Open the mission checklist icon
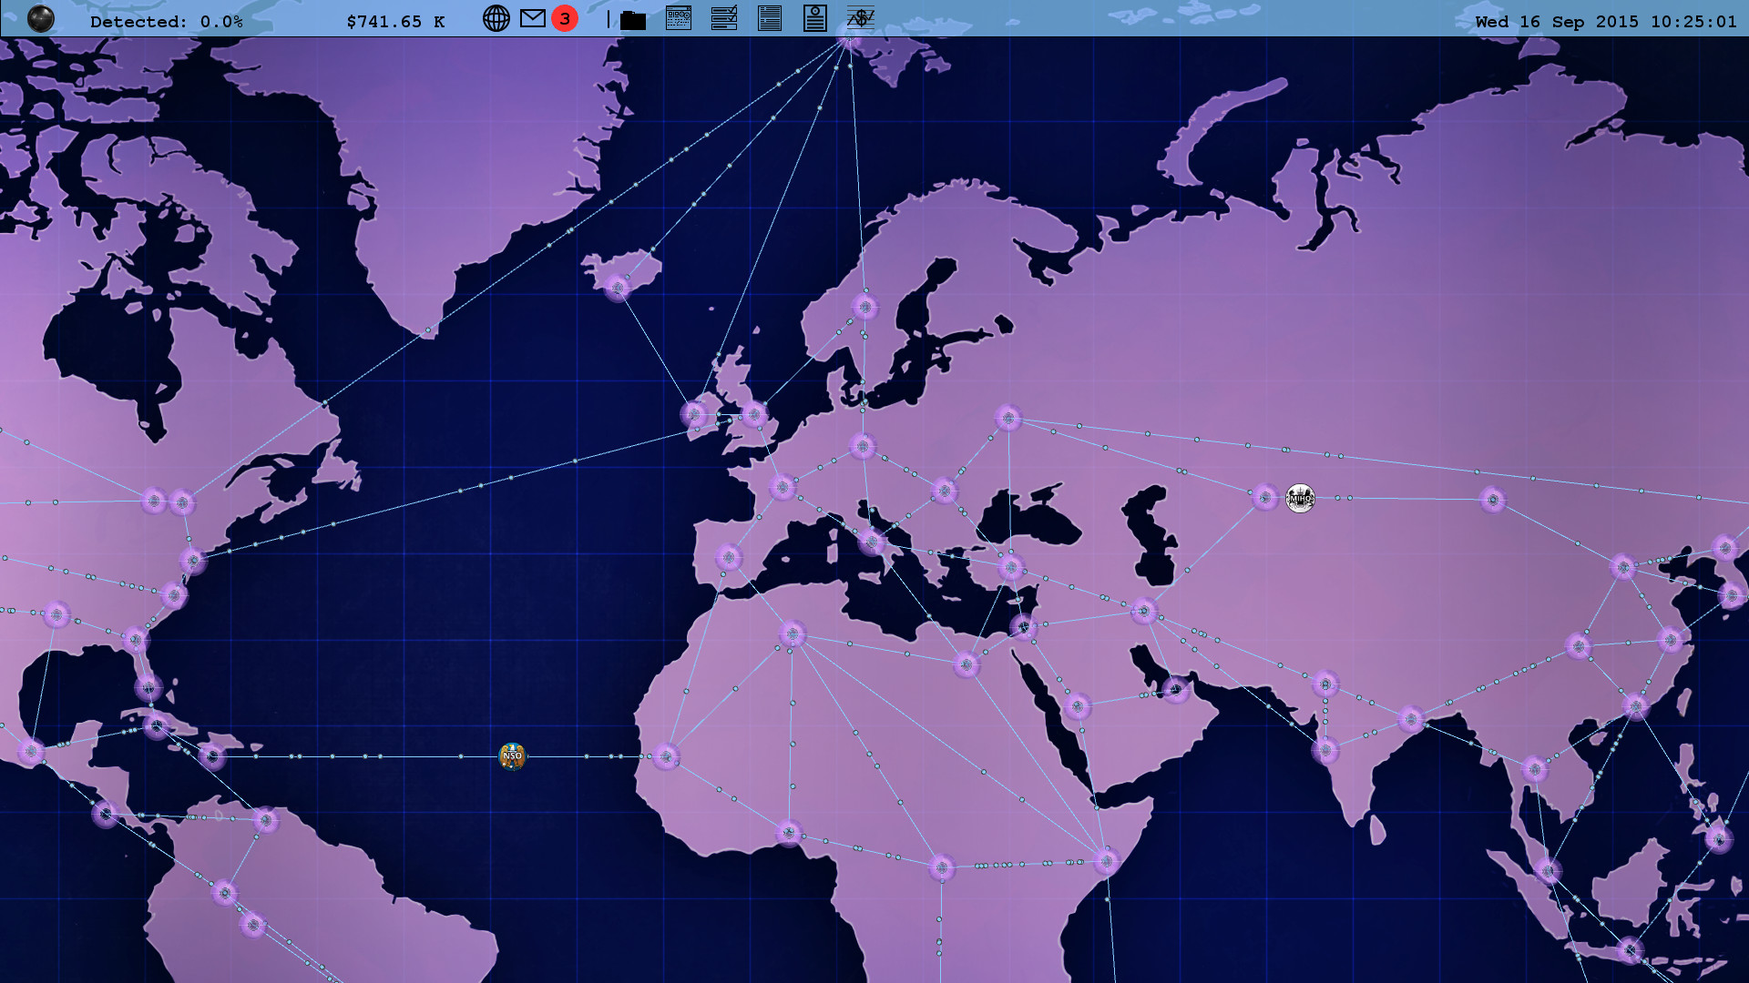The width and height of the screenshot is (1749, 983). pos(724,18)
